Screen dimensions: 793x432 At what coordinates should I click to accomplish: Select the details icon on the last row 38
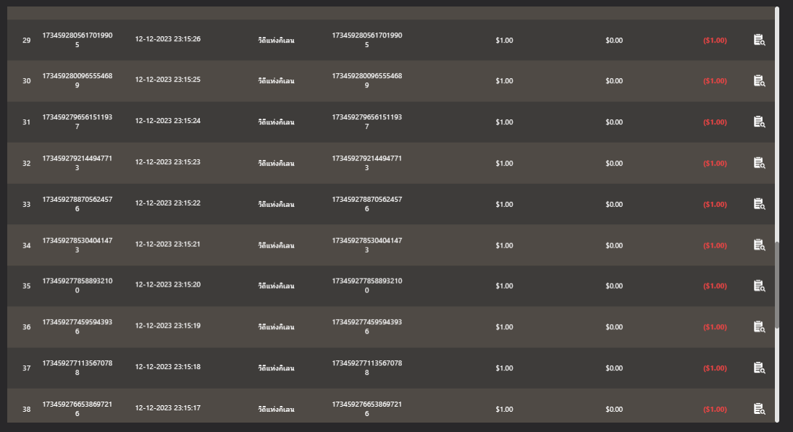coord(758,409)
